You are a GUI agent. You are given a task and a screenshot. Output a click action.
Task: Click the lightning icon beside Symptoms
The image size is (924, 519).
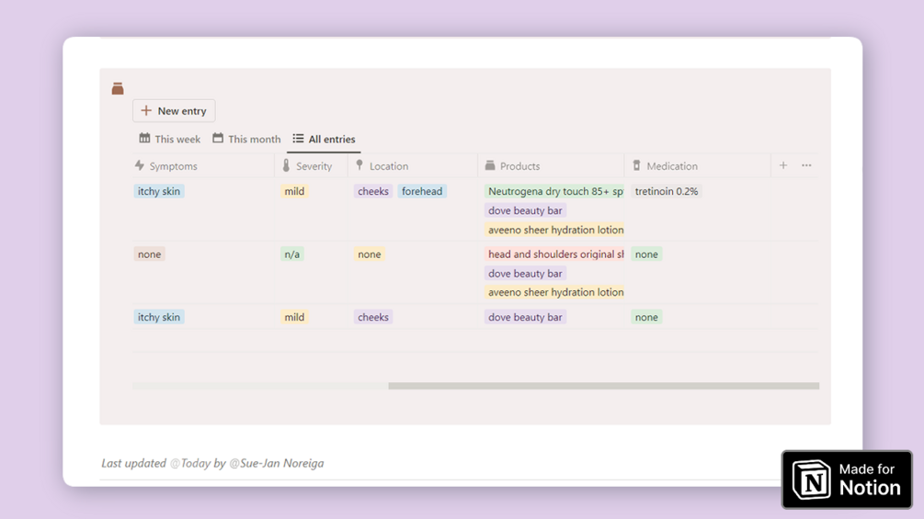(140, 166)
